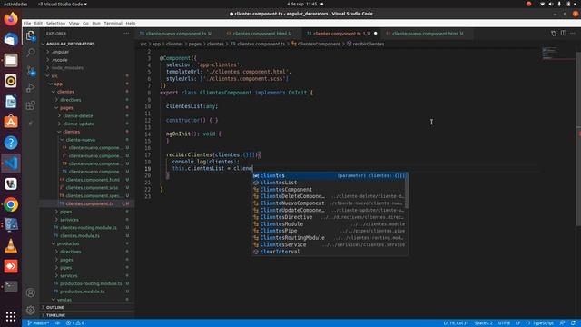This screenshot has height=327, width=581.
Task: Launch VLC media player from the dock
Action: tap(11, 246)
